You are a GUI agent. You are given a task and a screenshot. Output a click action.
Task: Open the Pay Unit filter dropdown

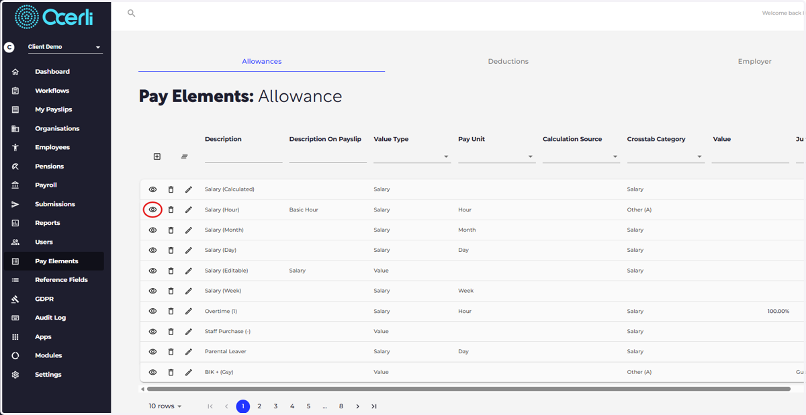[496, 156]
